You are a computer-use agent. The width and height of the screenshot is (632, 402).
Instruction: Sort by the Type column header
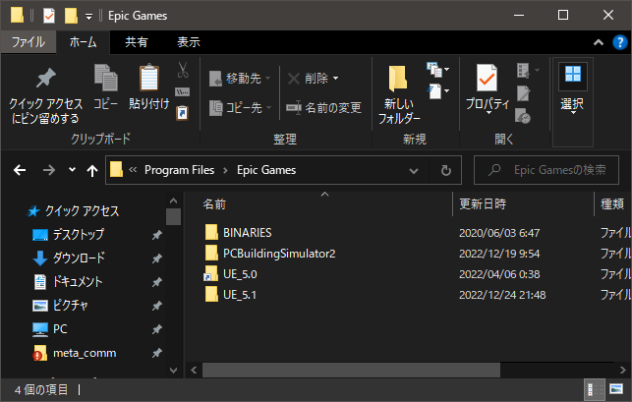[x=612, y=204]
